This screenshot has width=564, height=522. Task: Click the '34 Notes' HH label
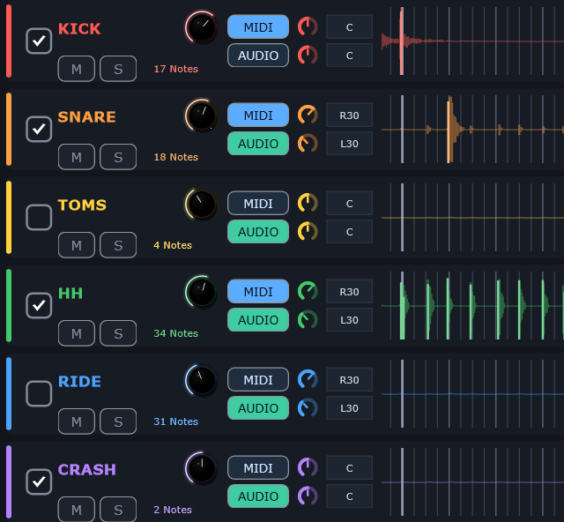coord(176,333)
